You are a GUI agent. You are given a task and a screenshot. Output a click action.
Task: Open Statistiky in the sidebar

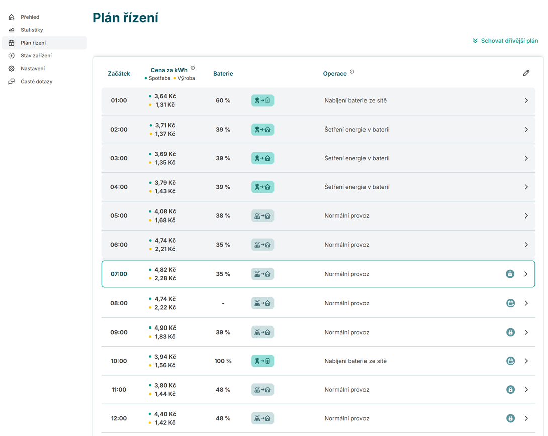[x=32, y=30]
